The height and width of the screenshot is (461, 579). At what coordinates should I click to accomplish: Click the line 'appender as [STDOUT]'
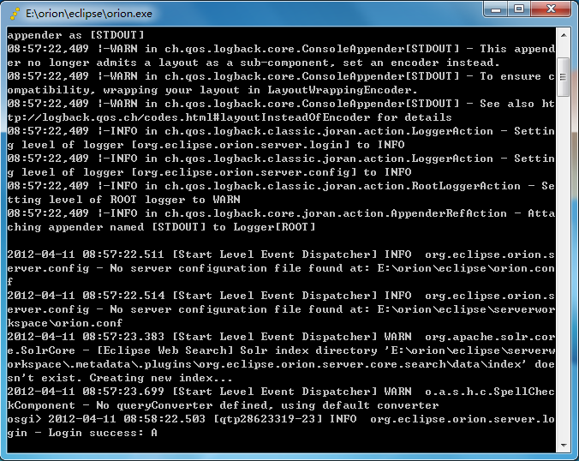click(x=75, y=35)
